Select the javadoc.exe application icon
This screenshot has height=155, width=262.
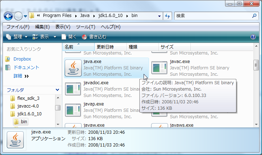pos(73,89)
